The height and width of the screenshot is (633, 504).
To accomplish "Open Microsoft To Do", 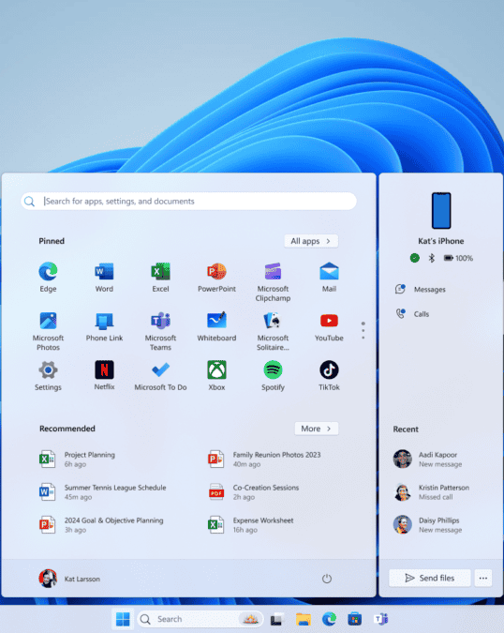I will point(160,376).
